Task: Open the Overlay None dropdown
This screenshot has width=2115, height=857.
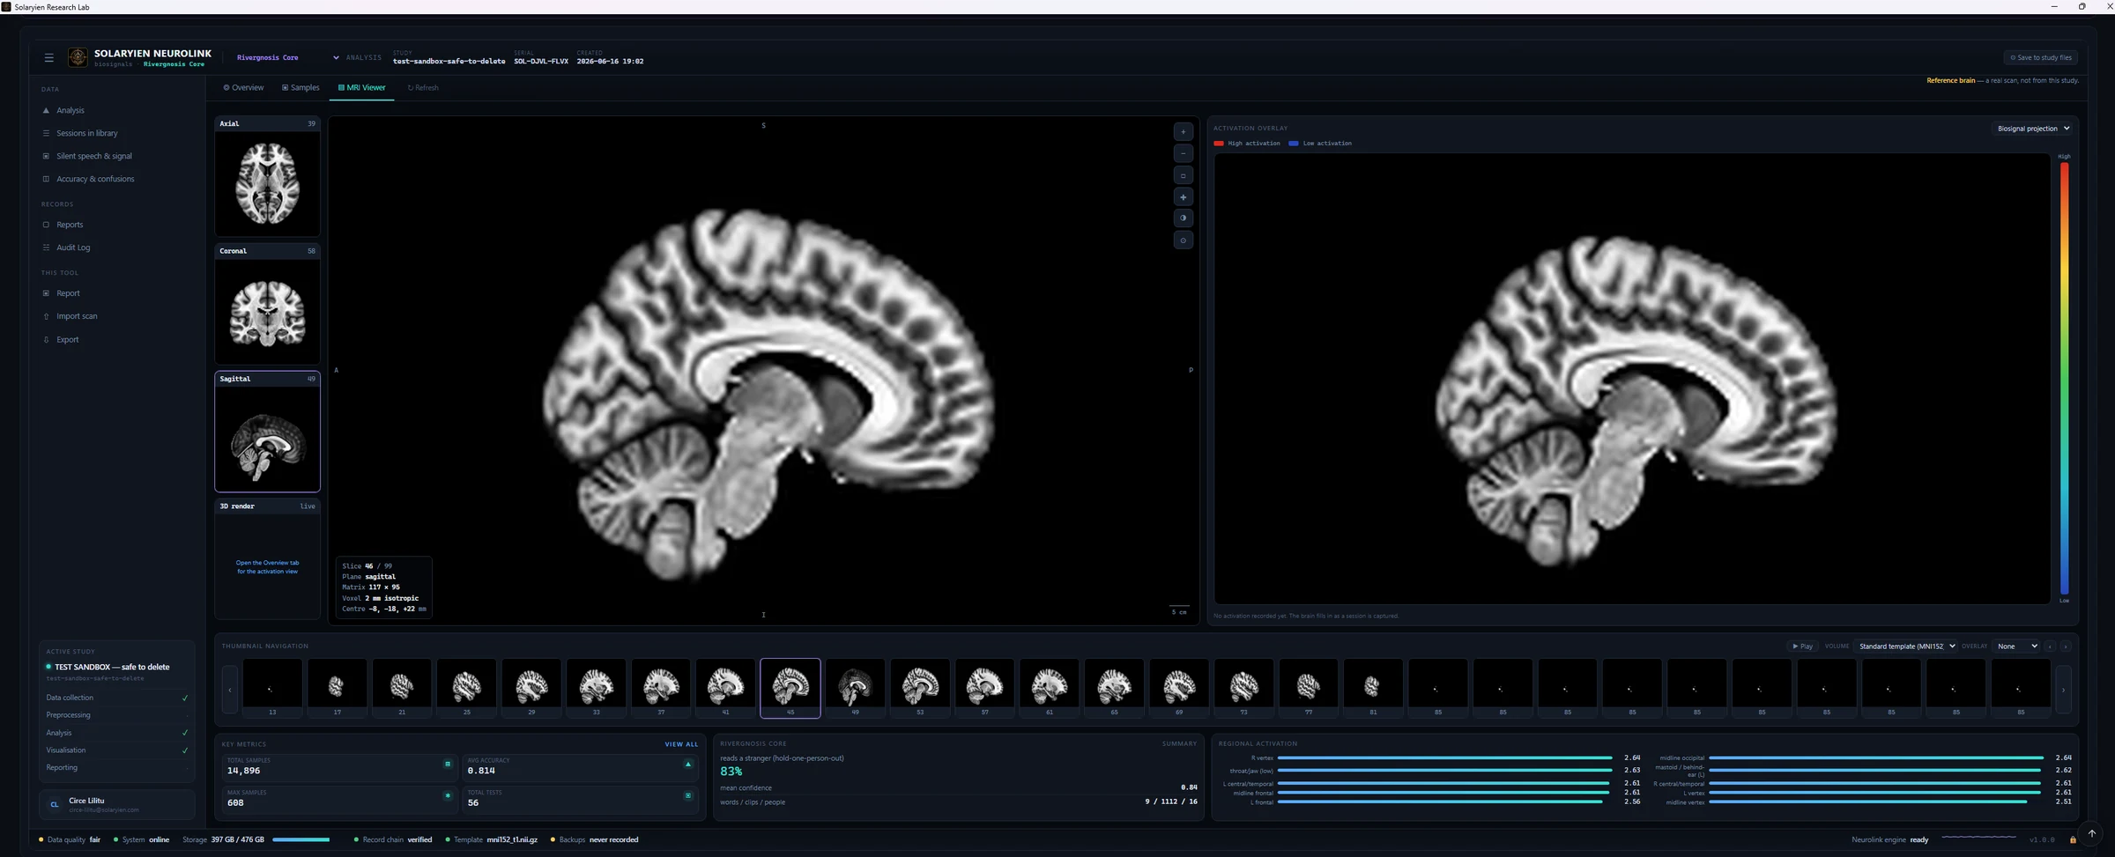Action: [x=2016, y=646]
